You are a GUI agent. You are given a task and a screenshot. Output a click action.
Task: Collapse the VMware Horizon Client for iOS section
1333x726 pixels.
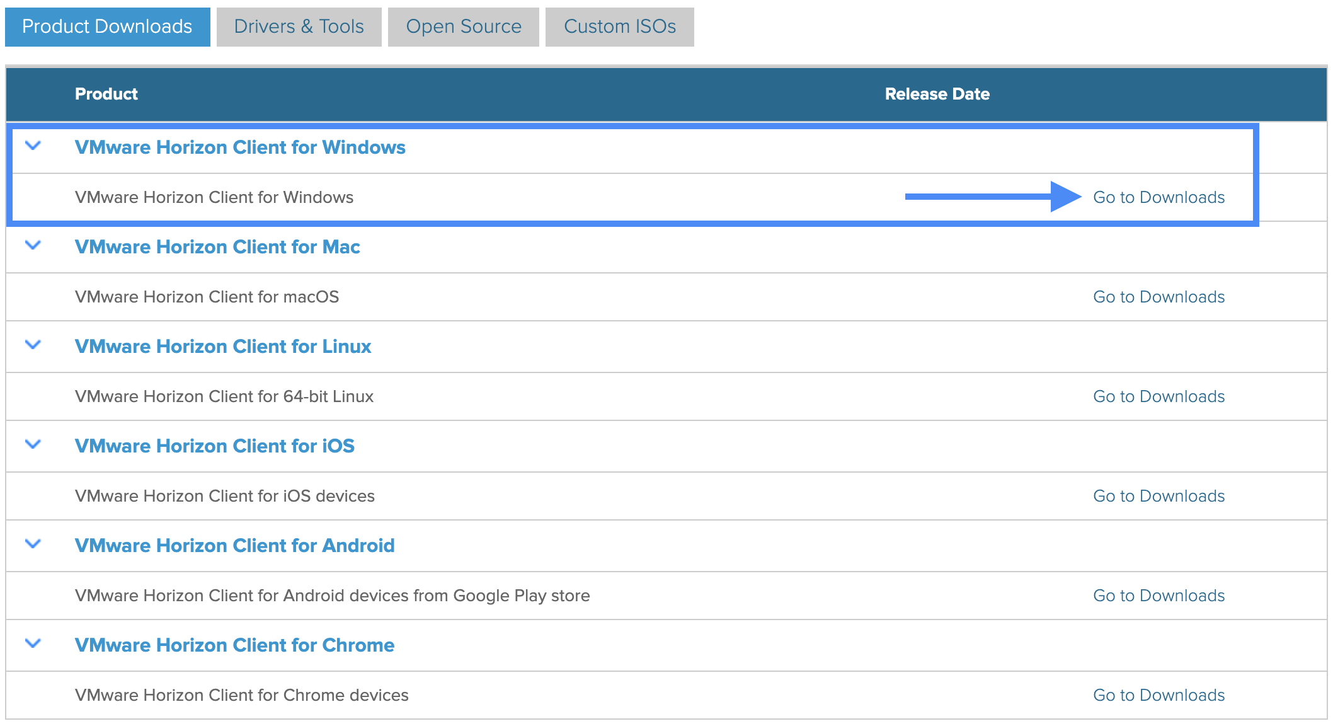click(x=33, y=446)
